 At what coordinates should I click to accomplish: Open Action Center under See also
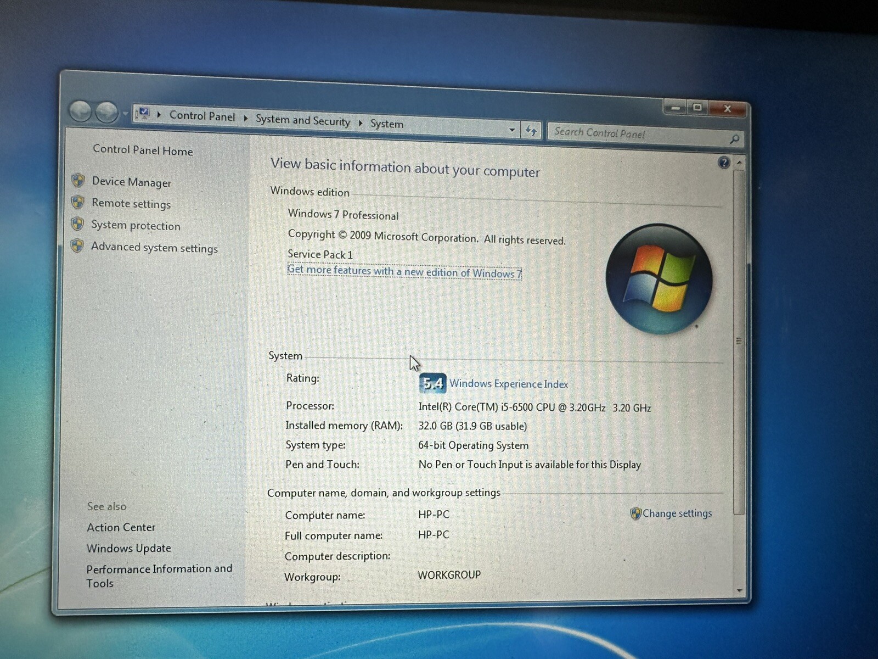click(121, 527)
